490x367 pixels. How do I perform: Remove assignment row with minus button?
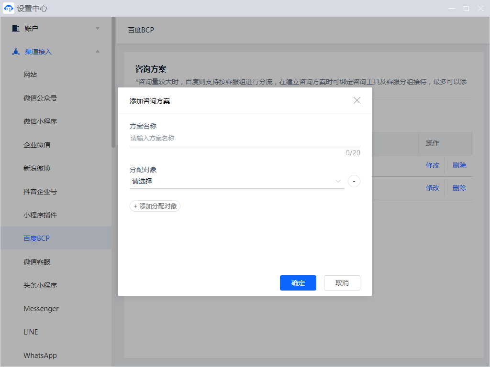coord(354,181)
